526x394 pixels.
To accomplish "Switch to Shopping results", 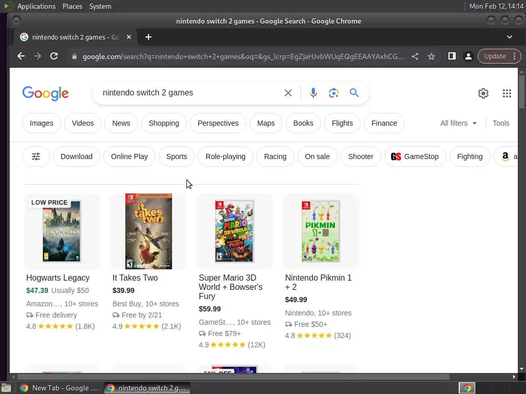I will pos(164,123).
